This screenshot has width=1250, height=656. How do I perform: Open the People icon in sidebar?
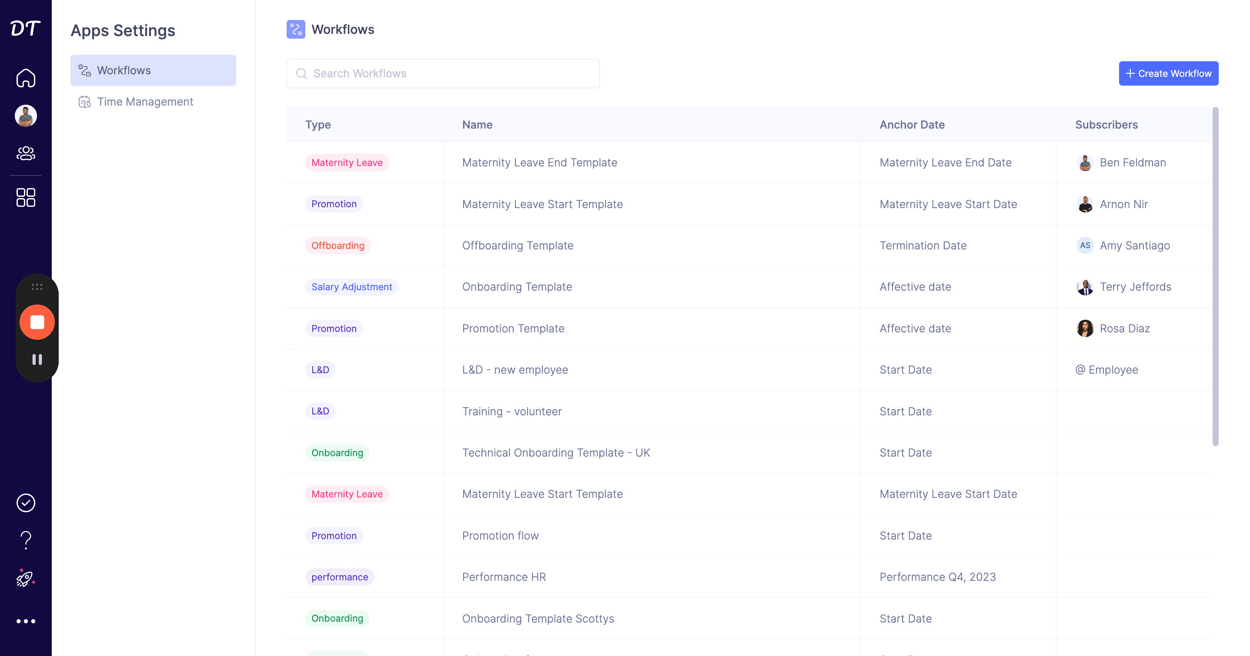26,153
